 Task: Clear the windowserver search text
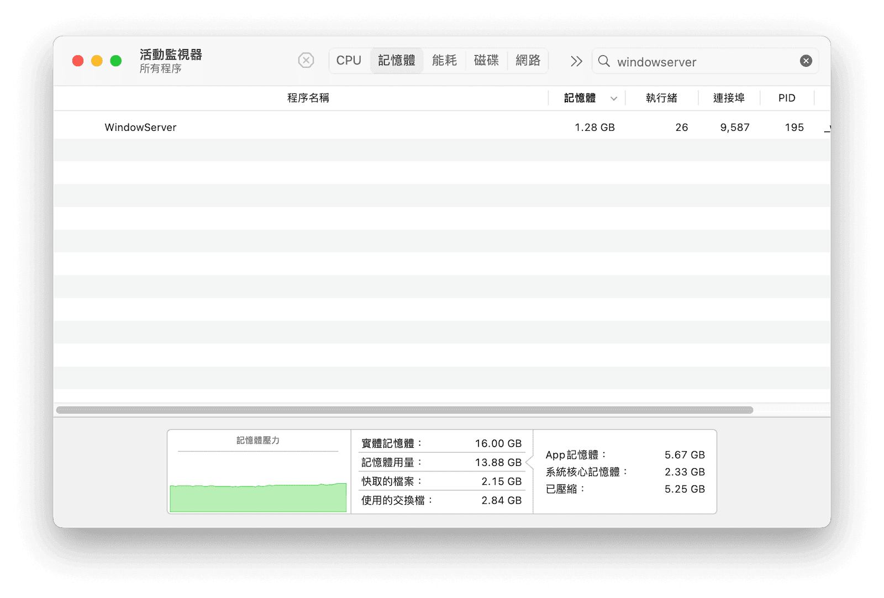coord(806,61)
